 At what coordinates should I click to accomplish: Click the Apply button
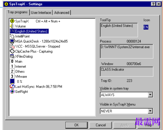coord(124,125)
